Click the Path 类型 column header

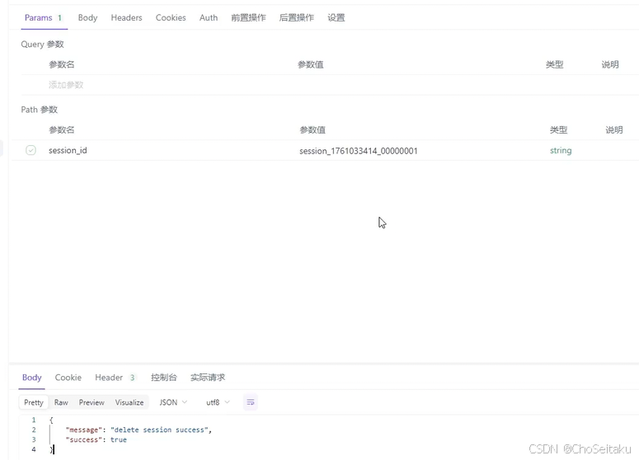click(558, 130)
